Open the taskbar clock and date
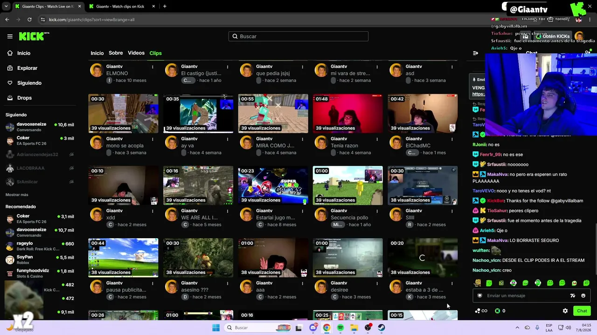Viewport: 597px width, 335px height. coord(583,328)
